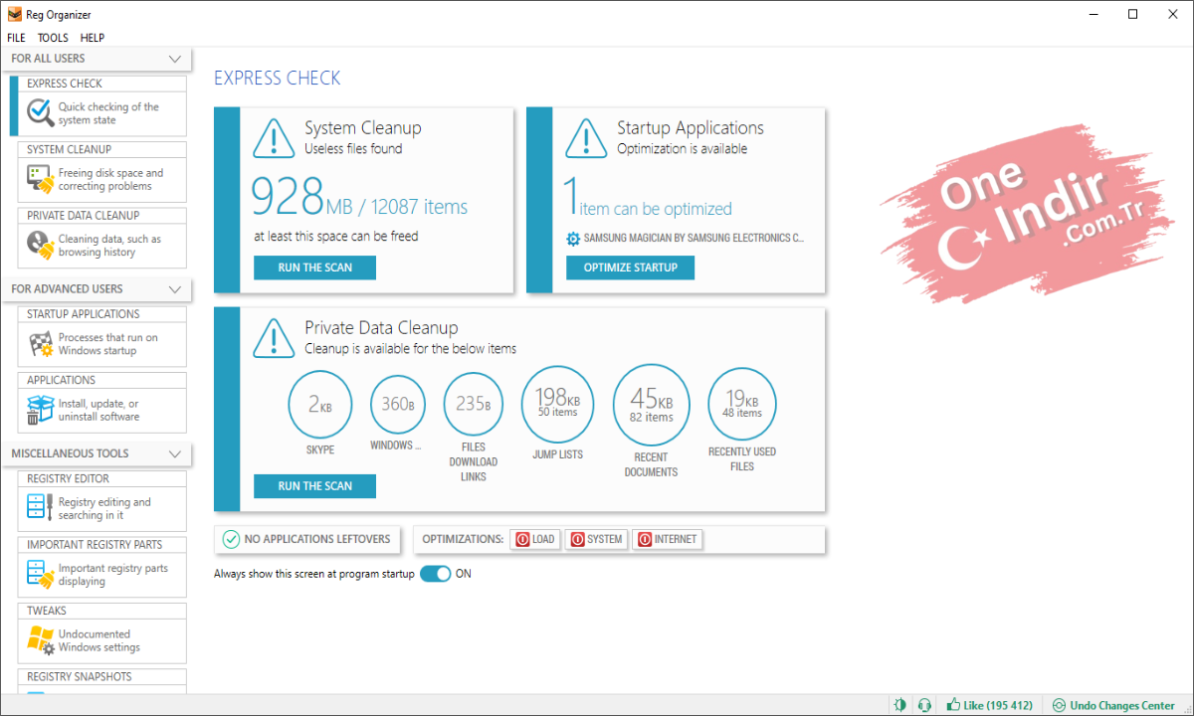Click the thumbs-up Like icon
Screen dimensions: 1194x716
point(953,705)
